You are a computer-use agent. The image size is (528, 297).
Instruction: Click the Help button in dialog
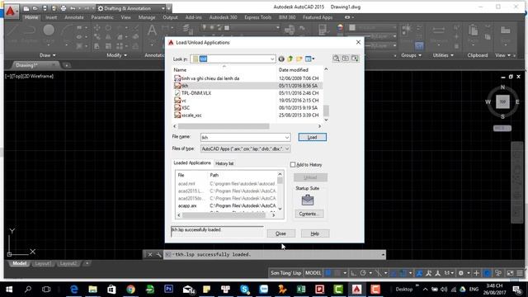tap(315, 233)
